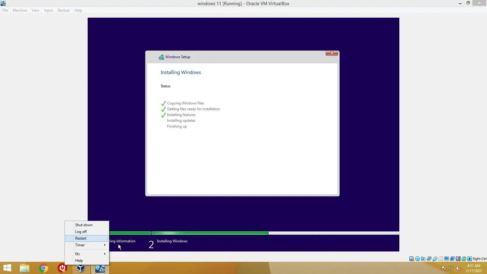The width and height of the screenshot is (487, 274).
Task: Click the CPU virtualization chip status icon
Action: click(x=458, y=259)
